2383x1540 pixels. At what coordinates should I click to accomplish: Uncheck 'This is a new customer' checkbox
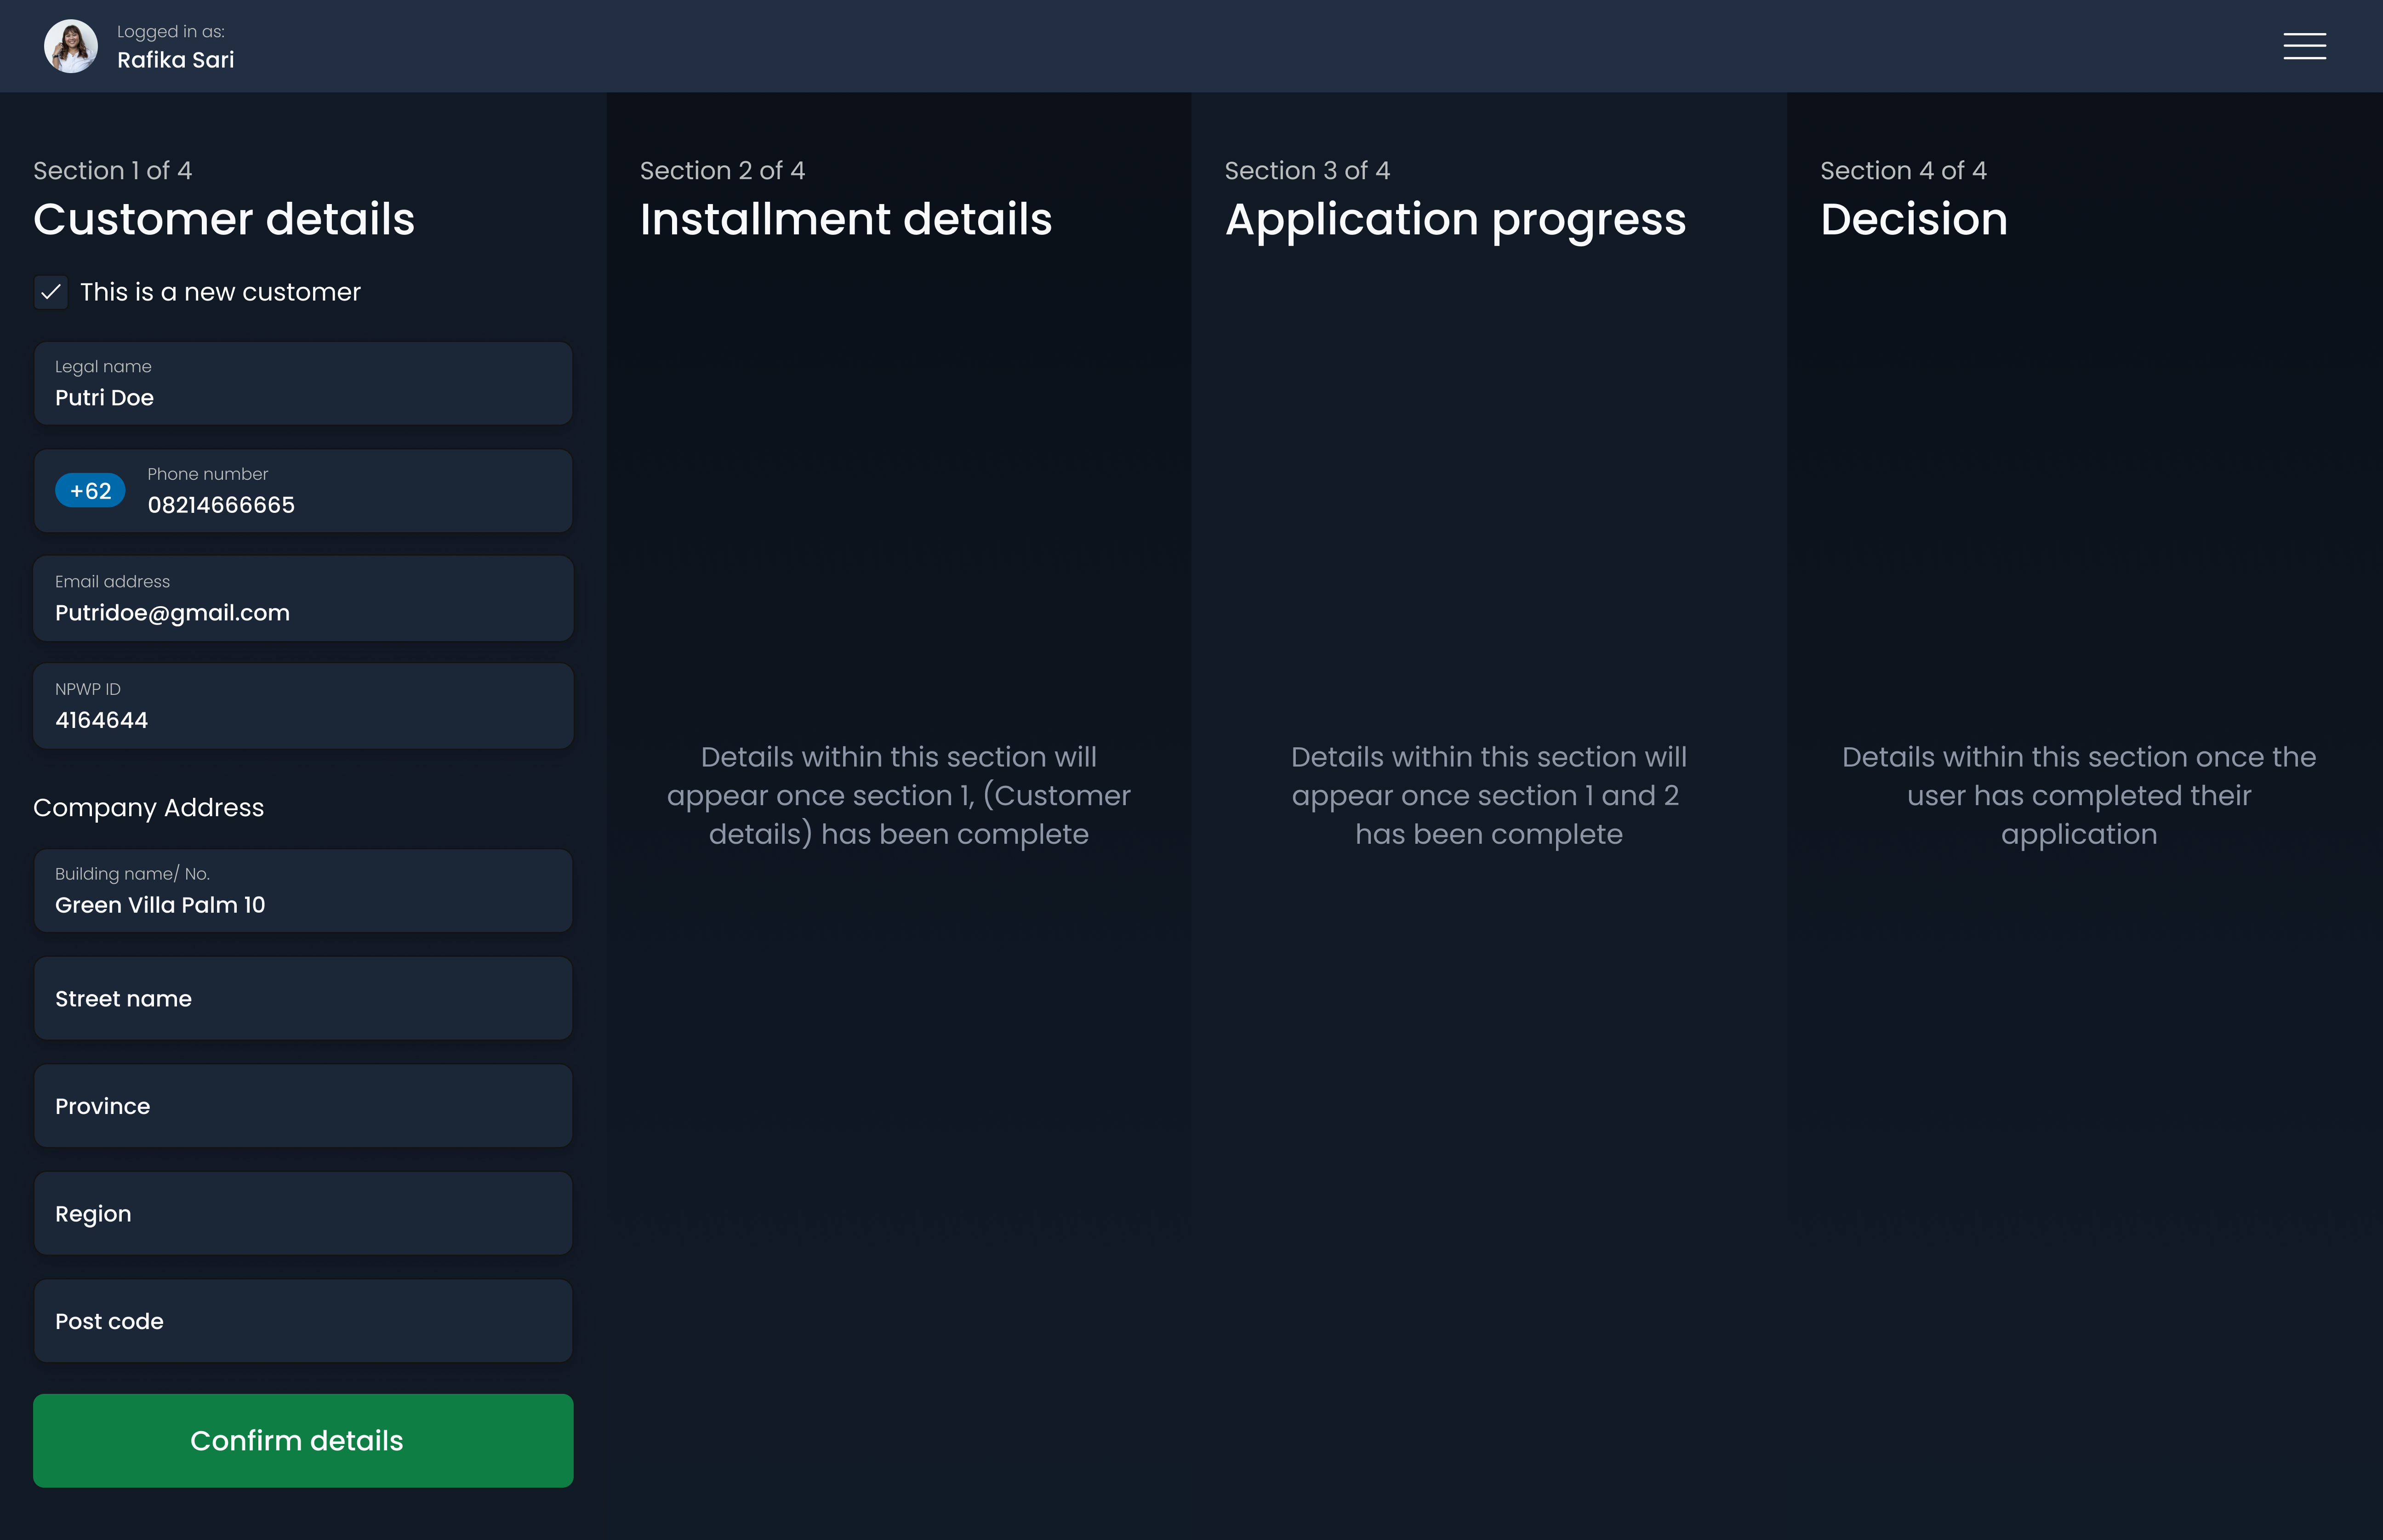(51, 292)
